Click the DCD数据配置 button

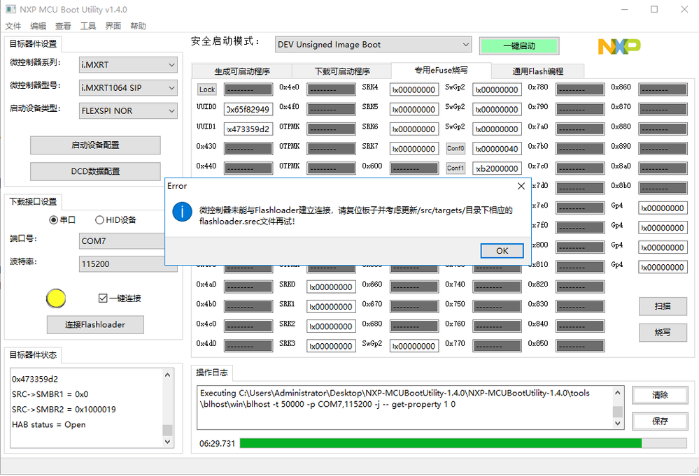95,171
